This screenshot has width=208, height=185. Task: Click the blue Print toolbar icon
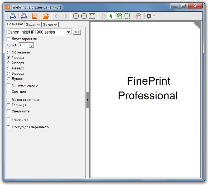[13, 16]
